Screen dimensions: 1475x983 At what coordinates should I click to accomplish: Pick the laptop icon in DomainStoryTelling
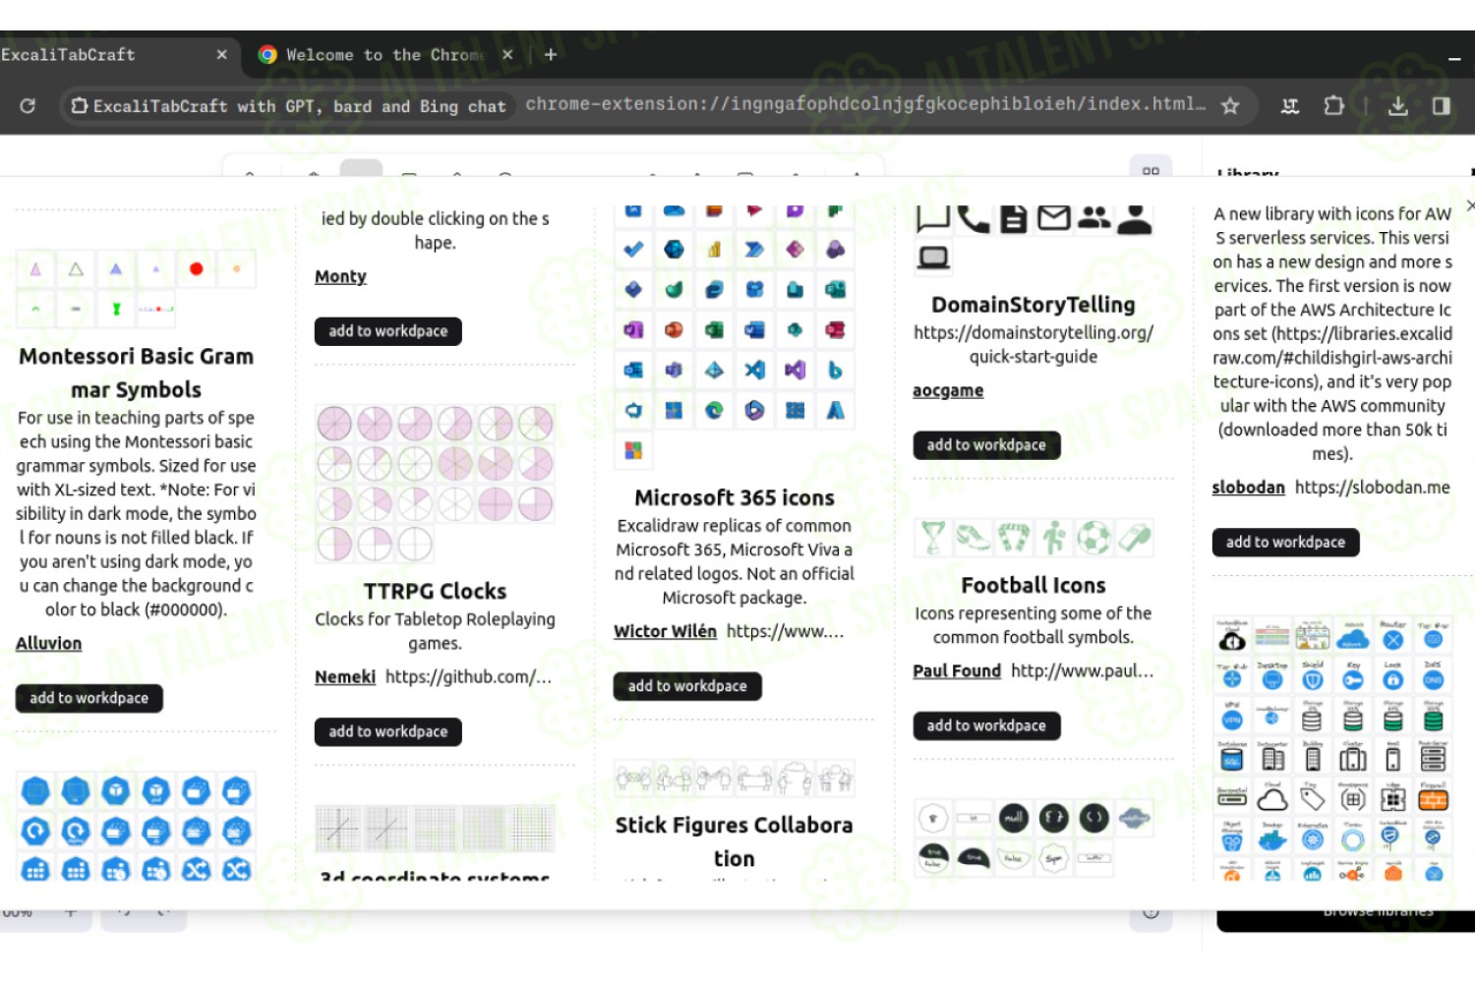[933, 258]
